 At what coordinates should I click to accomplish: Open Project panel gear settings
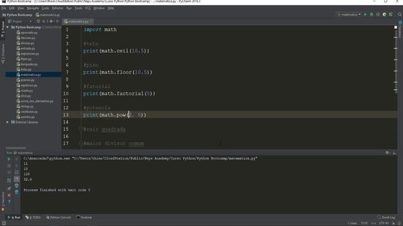[51, 21]
